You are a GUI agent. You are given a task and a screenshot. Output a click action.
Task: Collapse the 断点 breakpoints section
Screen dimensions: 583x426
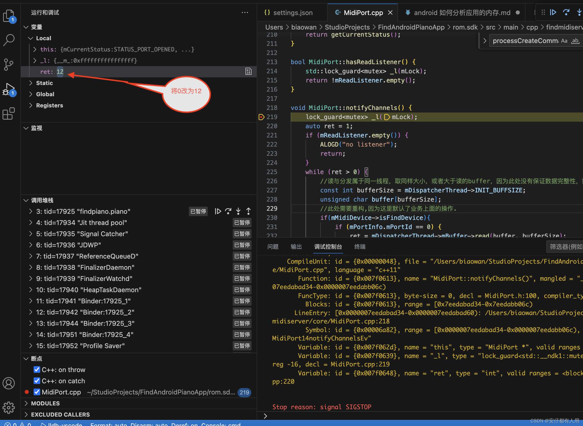[26, 359]
